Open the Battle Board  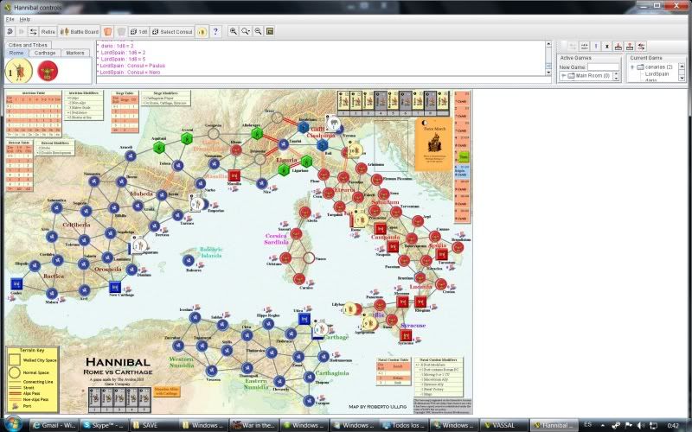[x=80, y=32]
